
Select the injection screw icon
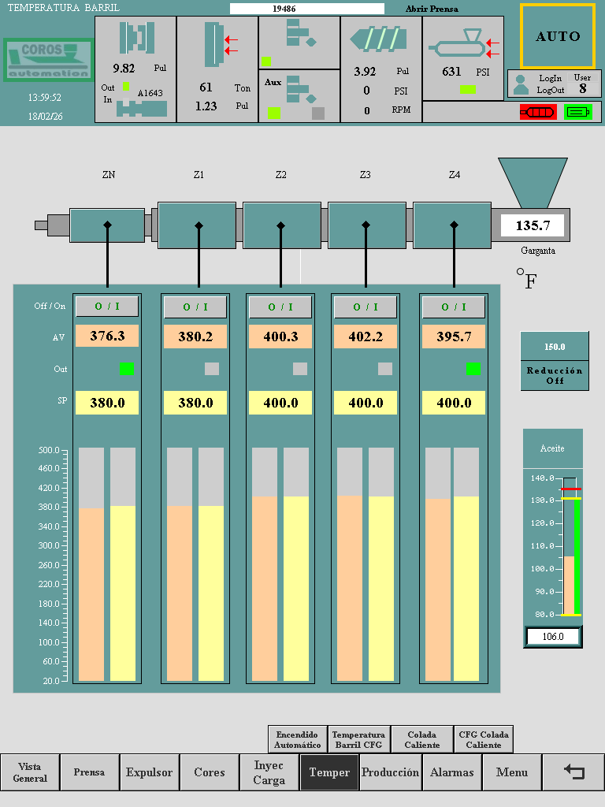[x=381, y=41]
